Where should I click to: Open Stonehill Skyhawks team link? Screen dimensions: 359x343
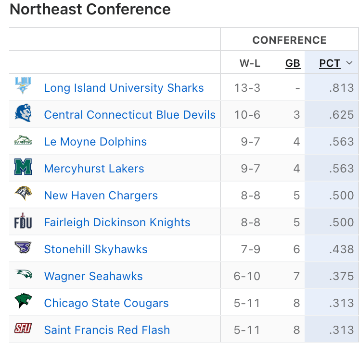tap(96, 249)
